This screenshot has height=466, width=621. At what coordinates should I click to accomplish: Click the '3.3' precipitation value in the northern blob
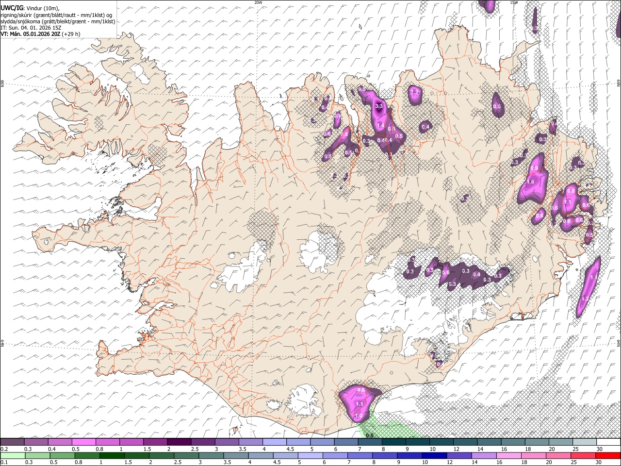(379, 106)
